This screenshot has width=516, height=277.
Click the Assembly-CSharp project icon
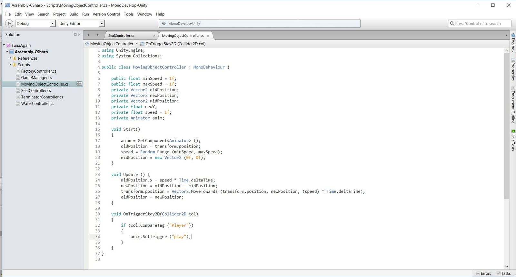click(x=12, y=52)
